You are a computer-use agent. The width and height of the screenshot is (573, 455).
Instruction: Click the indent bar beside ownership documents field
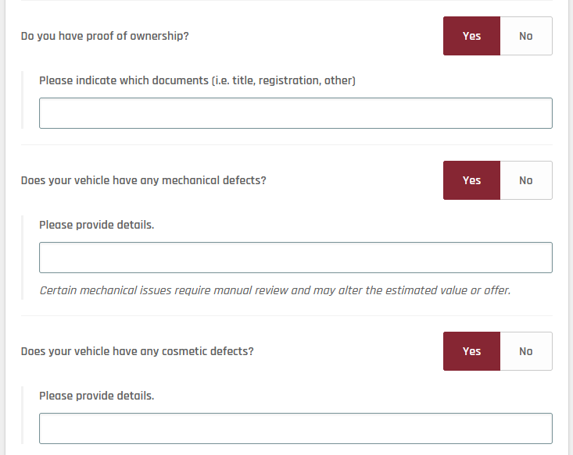tap(23, 100)
